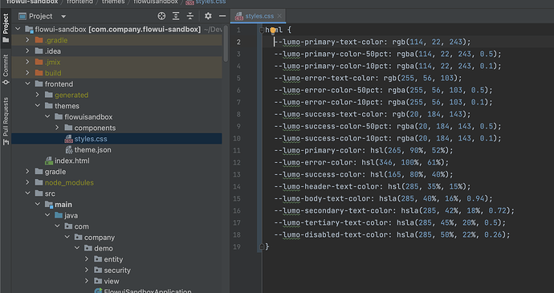554x293 pixels.
Task: Click the java source folder icon
Action: pyautogui.click(x=59, y=216)
